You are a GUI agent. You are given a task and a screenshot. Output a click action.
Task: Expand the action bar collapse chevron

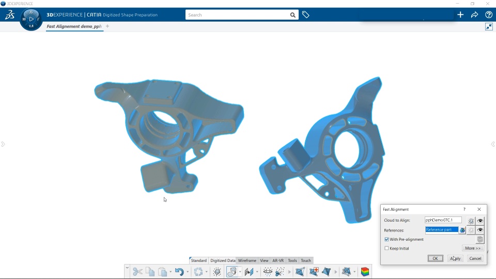[127, 268]
